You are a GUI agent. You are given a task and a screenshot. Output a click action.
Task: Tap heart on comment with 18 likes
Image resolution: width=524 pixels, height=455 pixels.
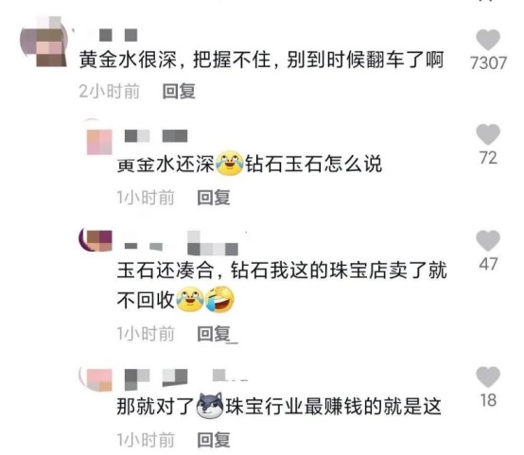[488, 376]
